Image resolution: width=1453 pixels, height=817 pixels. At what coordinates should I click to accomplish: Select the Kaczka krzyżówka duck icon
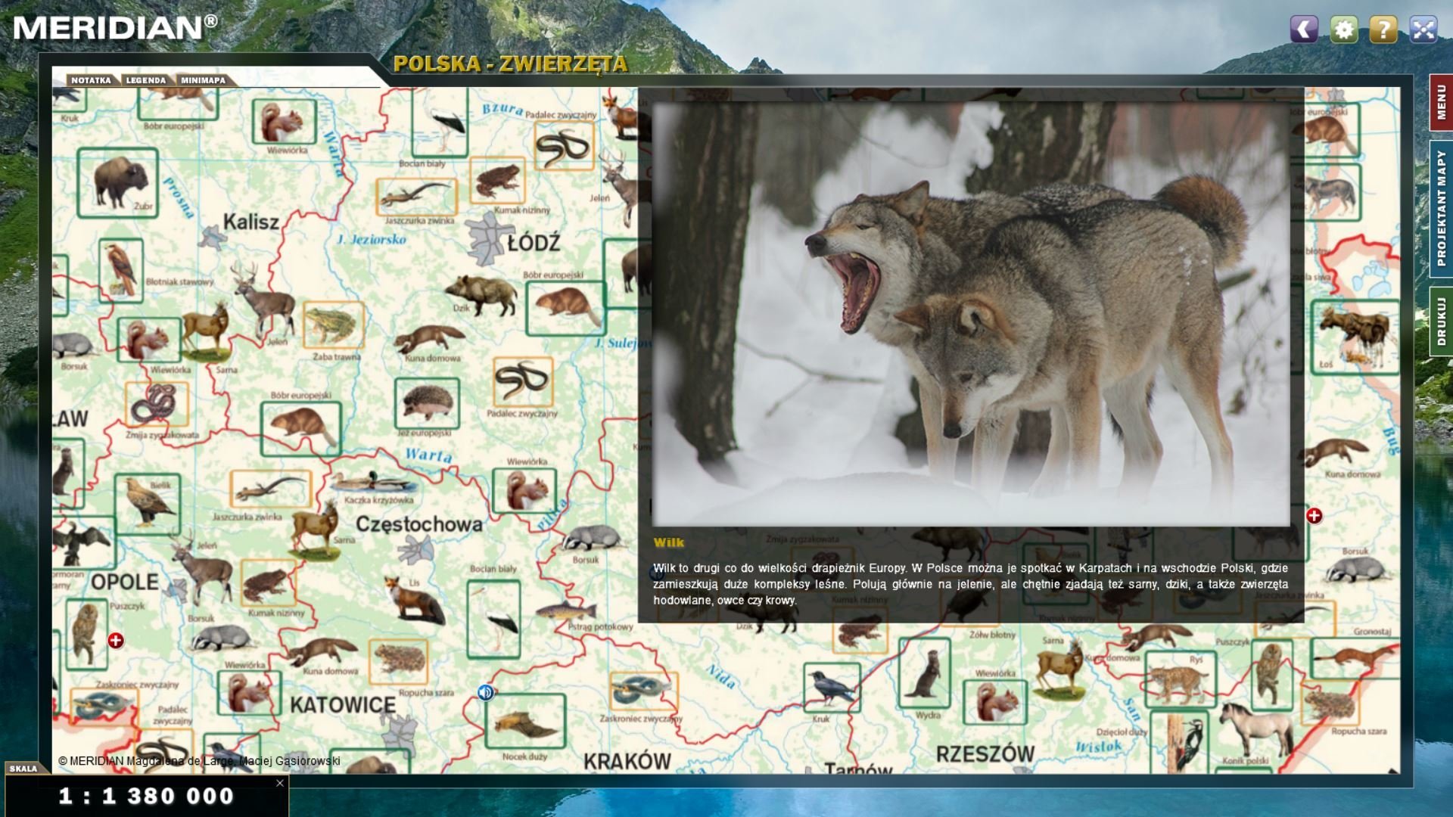pyautogui.click(x=373, y=482)
